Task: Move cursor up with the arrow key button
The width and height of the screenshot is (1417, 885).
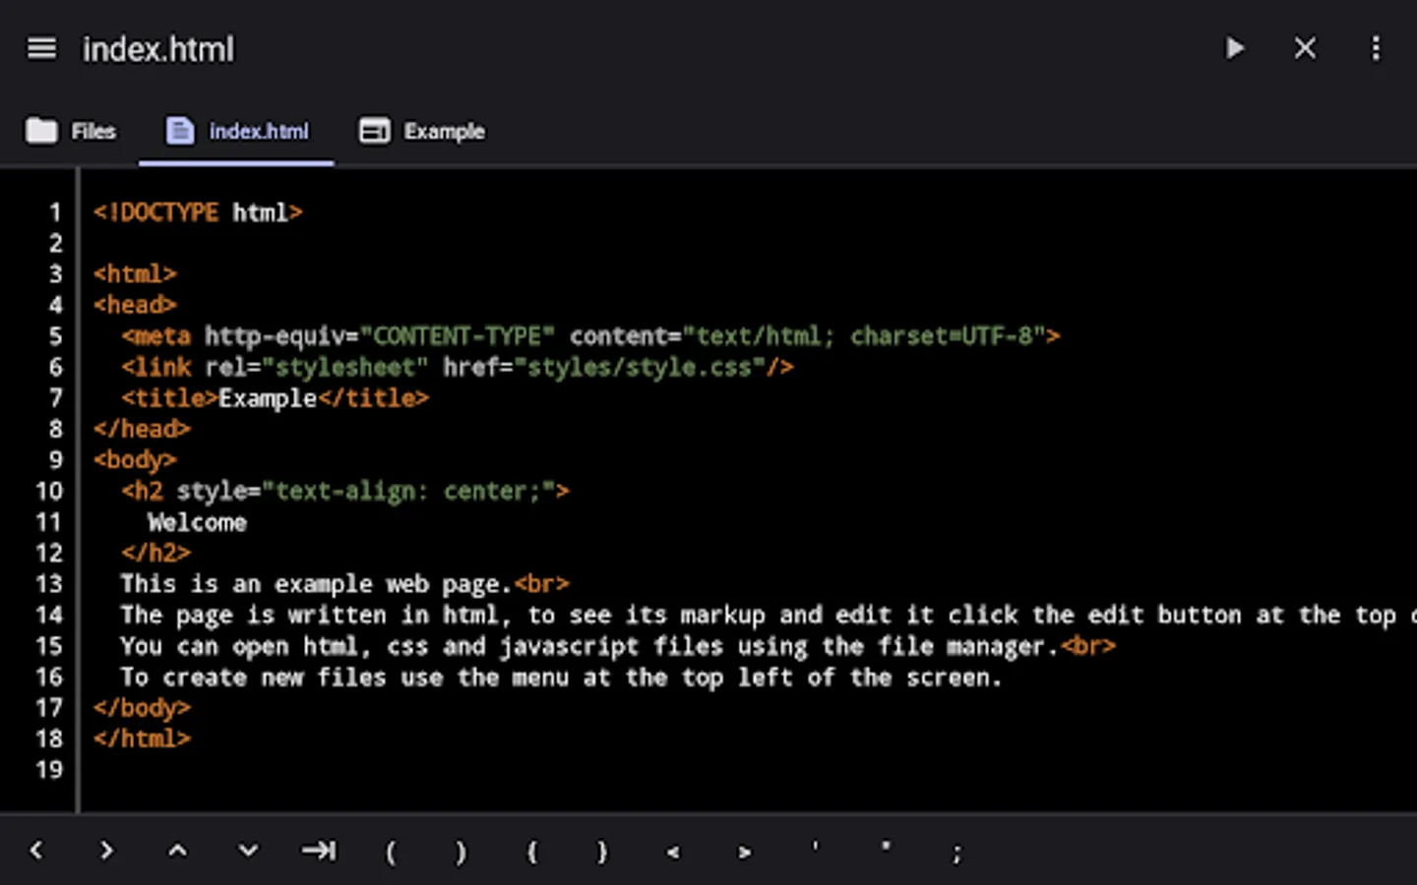Action: pyautogui.click(x=177, y=851)
